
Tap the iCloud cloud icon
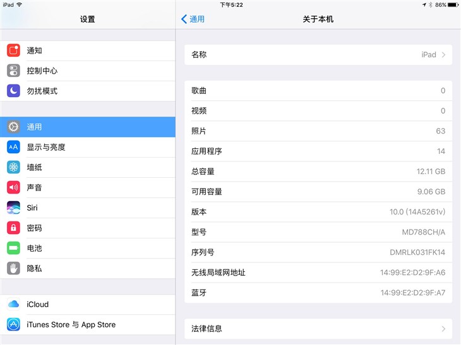(13, 304)
